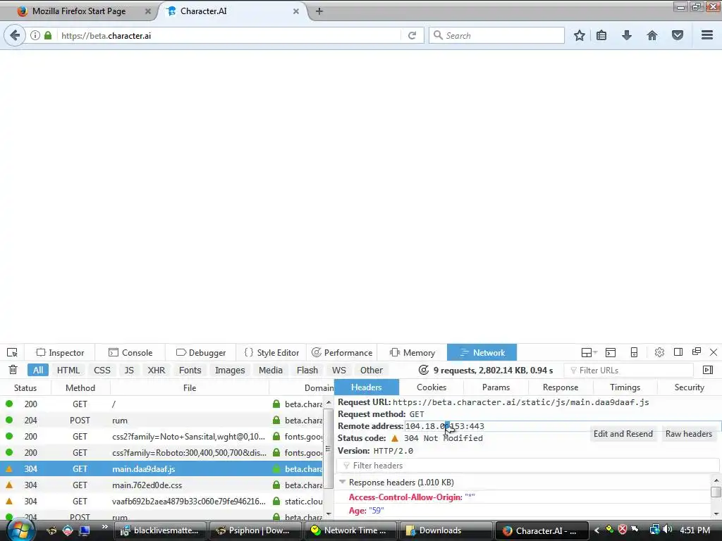Dock devtools to the side
Screen dimensions: 722x541
(678, 352)
